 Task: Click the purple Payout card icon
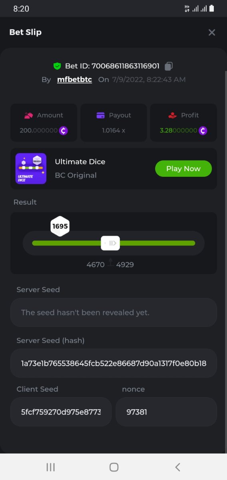[101, 115]
